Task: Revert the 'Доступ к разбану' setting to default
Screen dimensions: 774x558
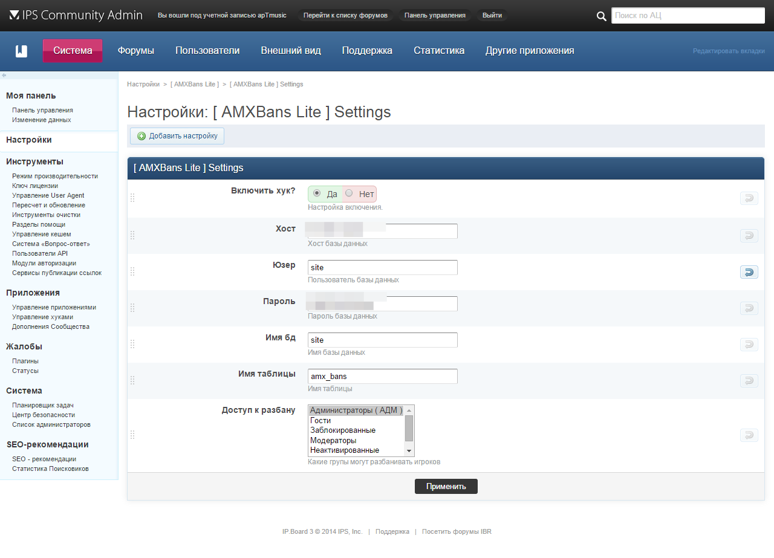Action: pos(749,435)
